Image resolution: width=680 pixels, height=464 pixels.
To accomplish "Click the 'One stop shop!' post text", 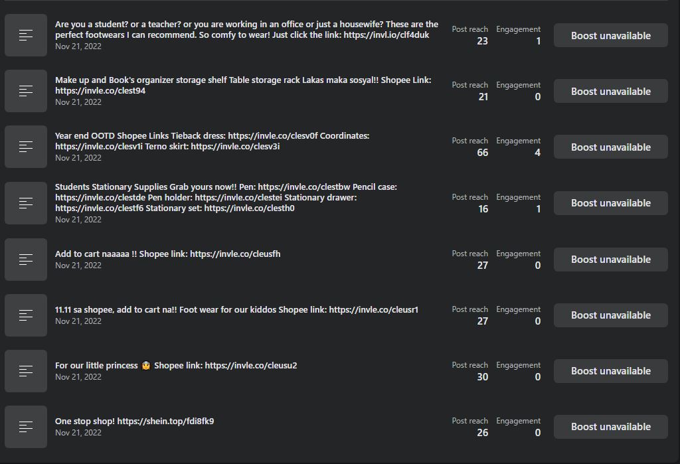I will point(134,421).
